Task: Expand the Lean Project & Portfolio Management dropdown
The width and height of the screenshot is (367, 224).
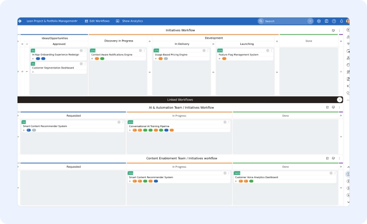Action: click(x=76, y=21)
